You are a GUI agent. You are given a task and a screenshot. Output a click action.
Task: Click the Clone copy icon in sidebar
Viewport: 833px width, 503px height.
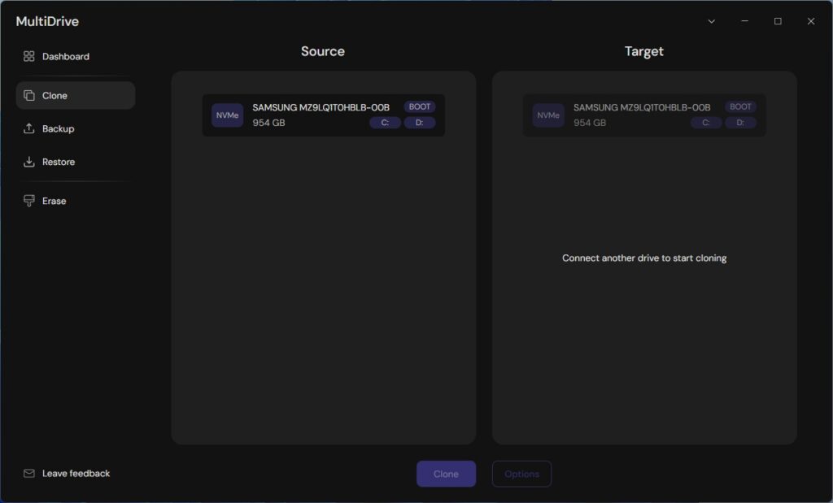click(x=29, y=96)
